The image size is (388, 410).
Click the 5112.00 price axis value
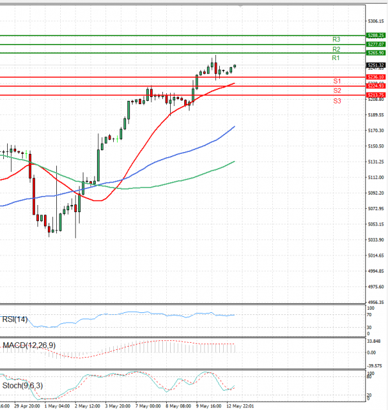[376, 178]
